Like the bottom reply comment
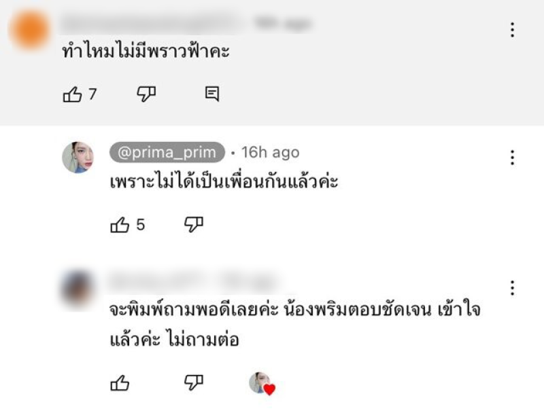The height and width of the screenshot is (409, 544). tap(120, 384)
